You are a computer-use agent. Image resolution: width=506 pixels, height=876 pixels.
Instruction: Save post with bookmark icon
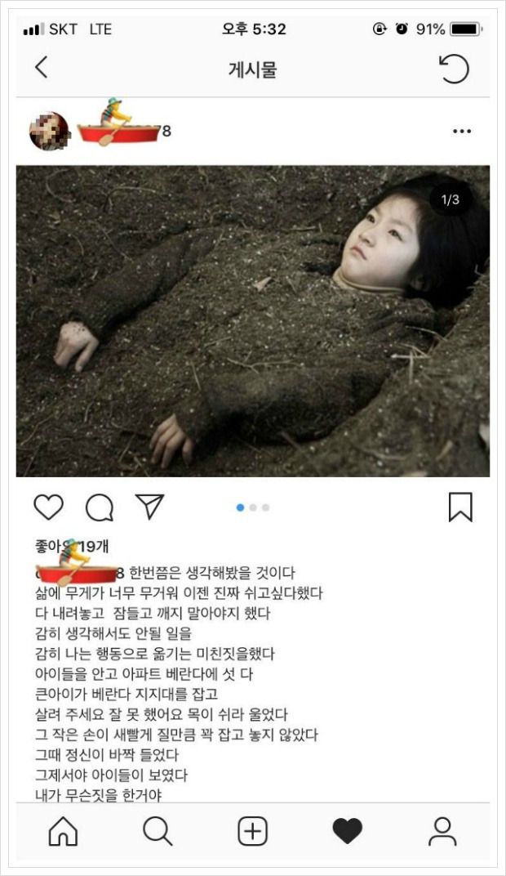point(460,507)
